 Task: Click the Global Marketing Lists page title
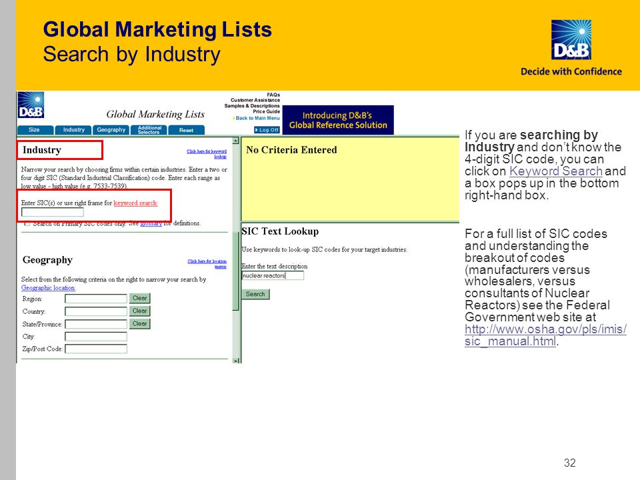[155, 114]
